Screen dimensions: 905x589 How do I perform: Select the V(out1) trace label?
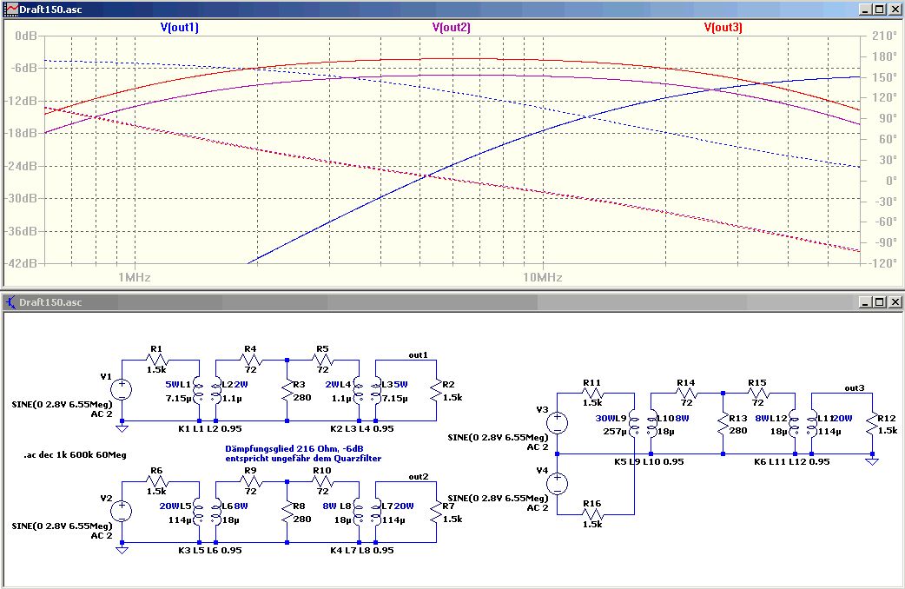(x=180, y=27)
